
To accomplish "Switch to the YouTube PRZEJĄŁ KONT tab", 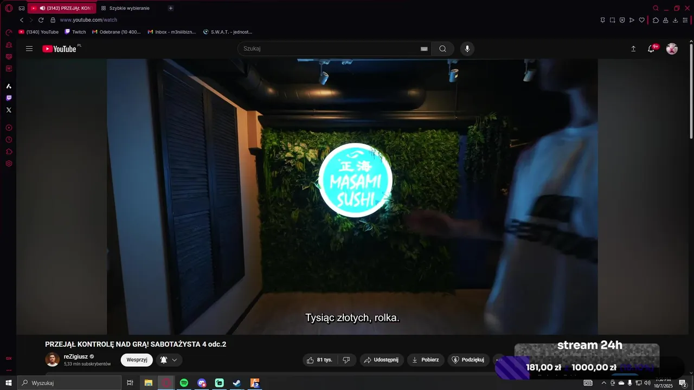I will point(62,8).
